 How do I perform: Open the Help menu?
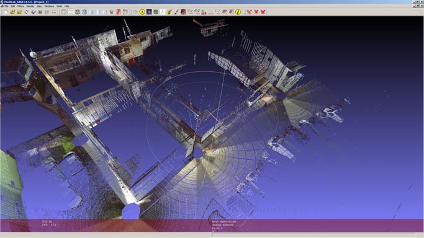pos(67,6)
